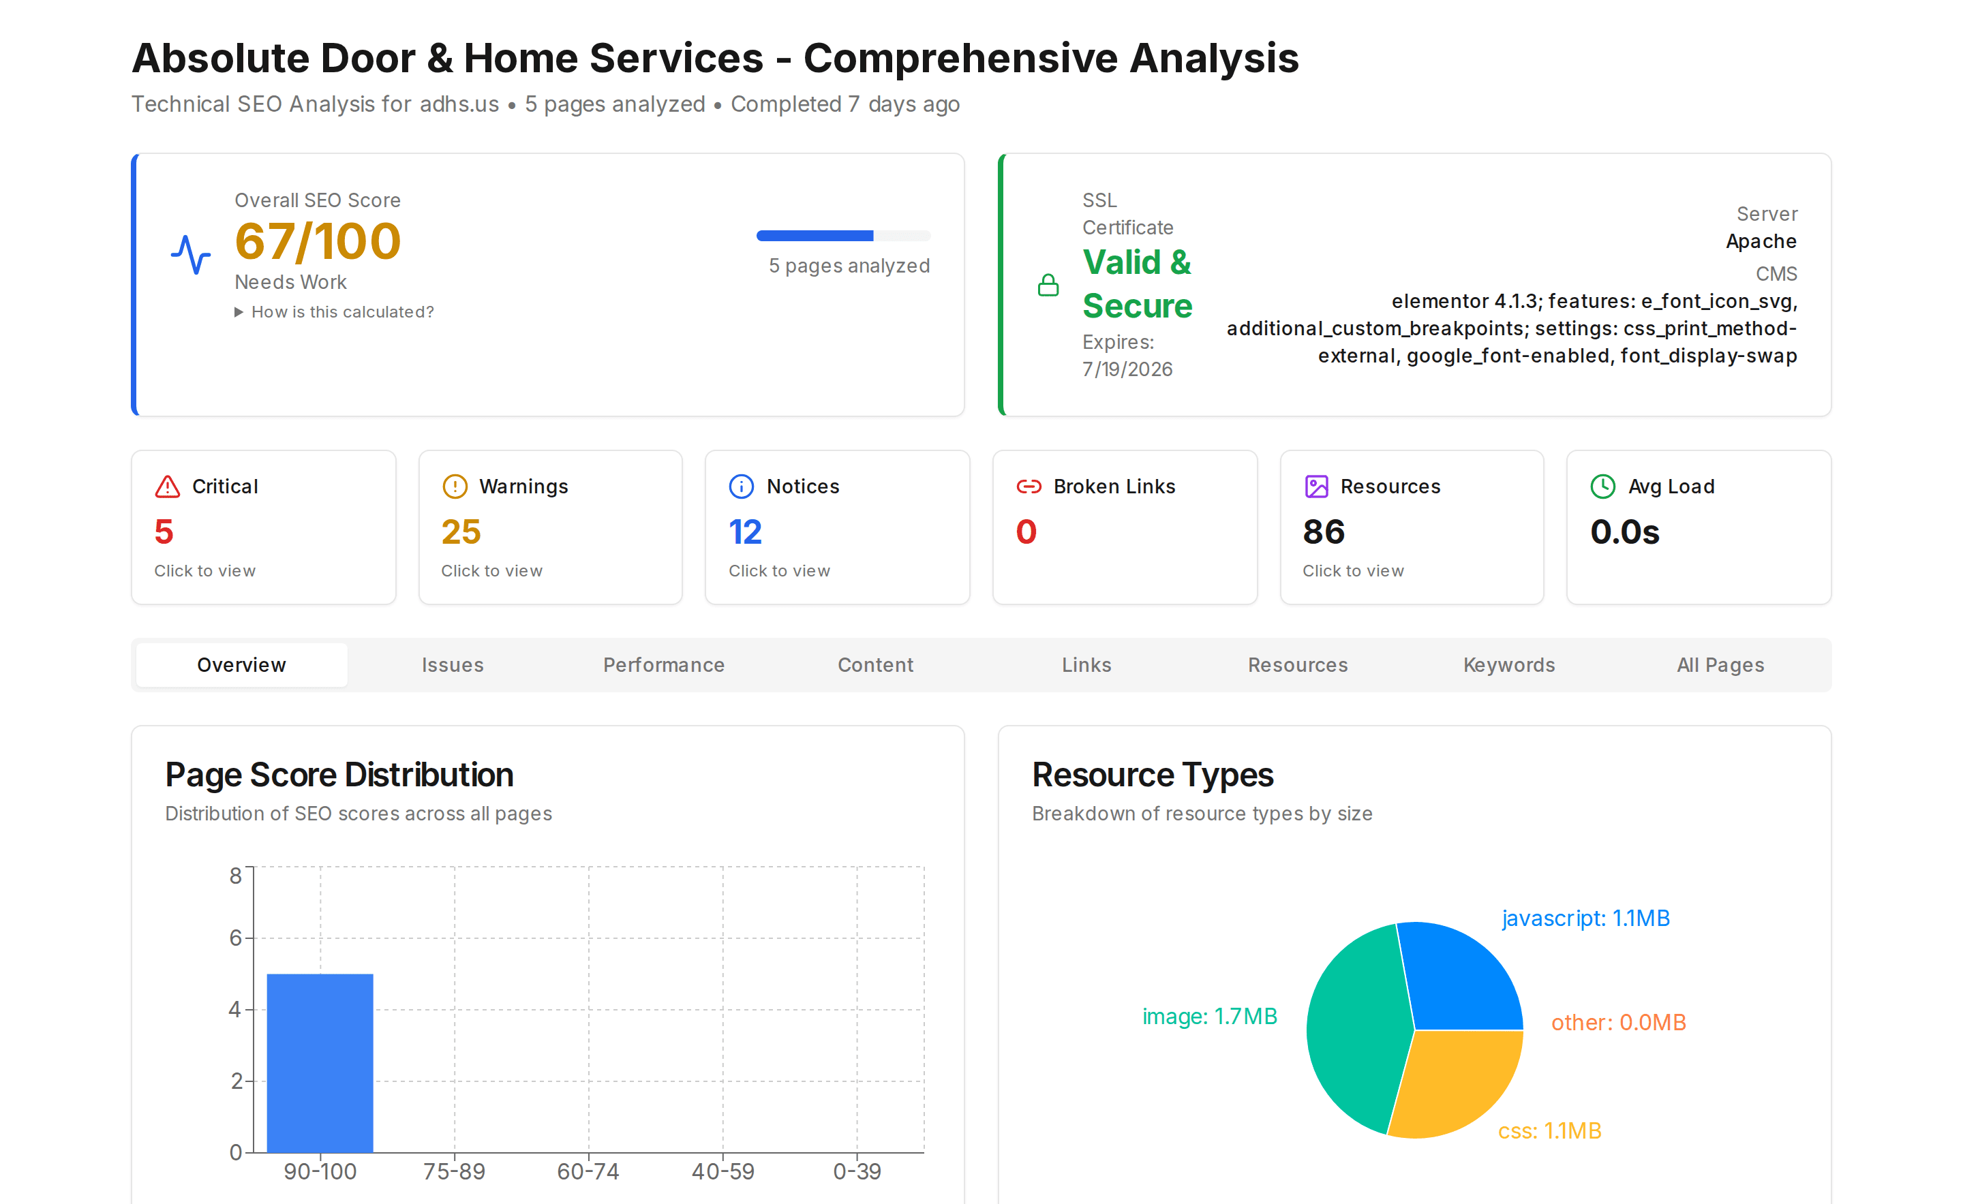View the Notices card showing 12

837,527
